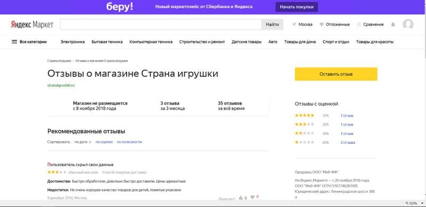426x207 pixels.
Task: Click the hamburger icon for Все категории
Action: (x=14, y=42)
